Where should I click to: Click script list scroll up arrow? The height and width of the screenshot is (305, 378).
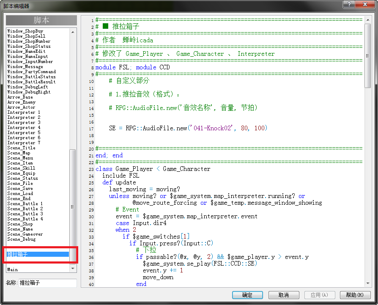coord(73,32)
